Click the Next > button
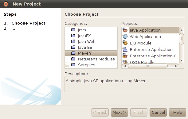Viewport: 188px width, 119px height. click(x=119, y=113)
